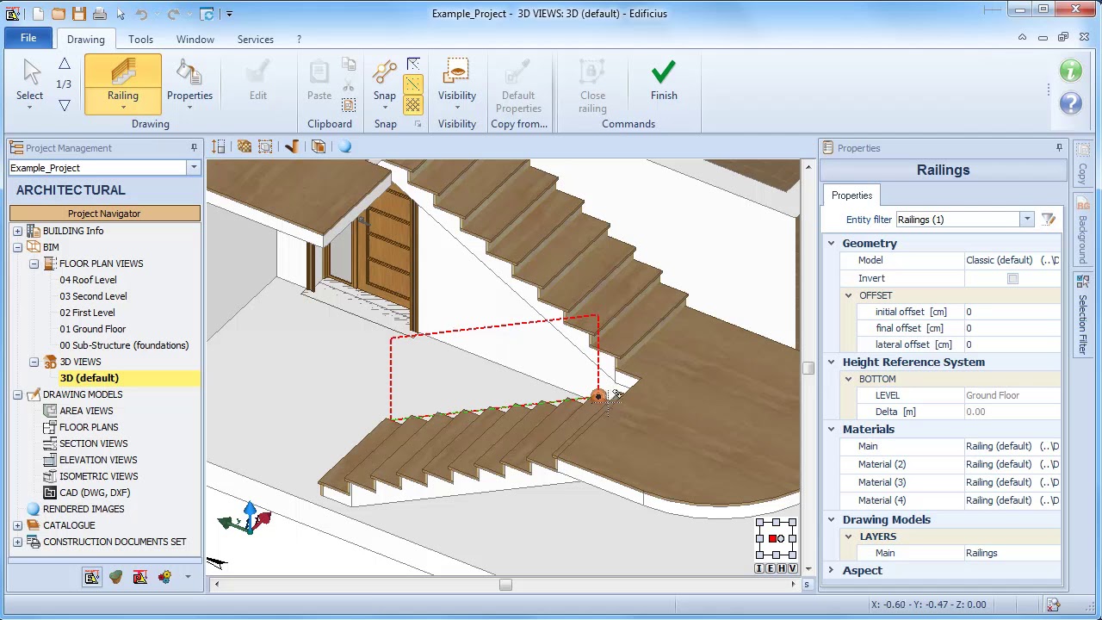This screenshot has height=620, width=1102.
Task: Open the Example_Project dropdown
Action: (x=194, y=168)
